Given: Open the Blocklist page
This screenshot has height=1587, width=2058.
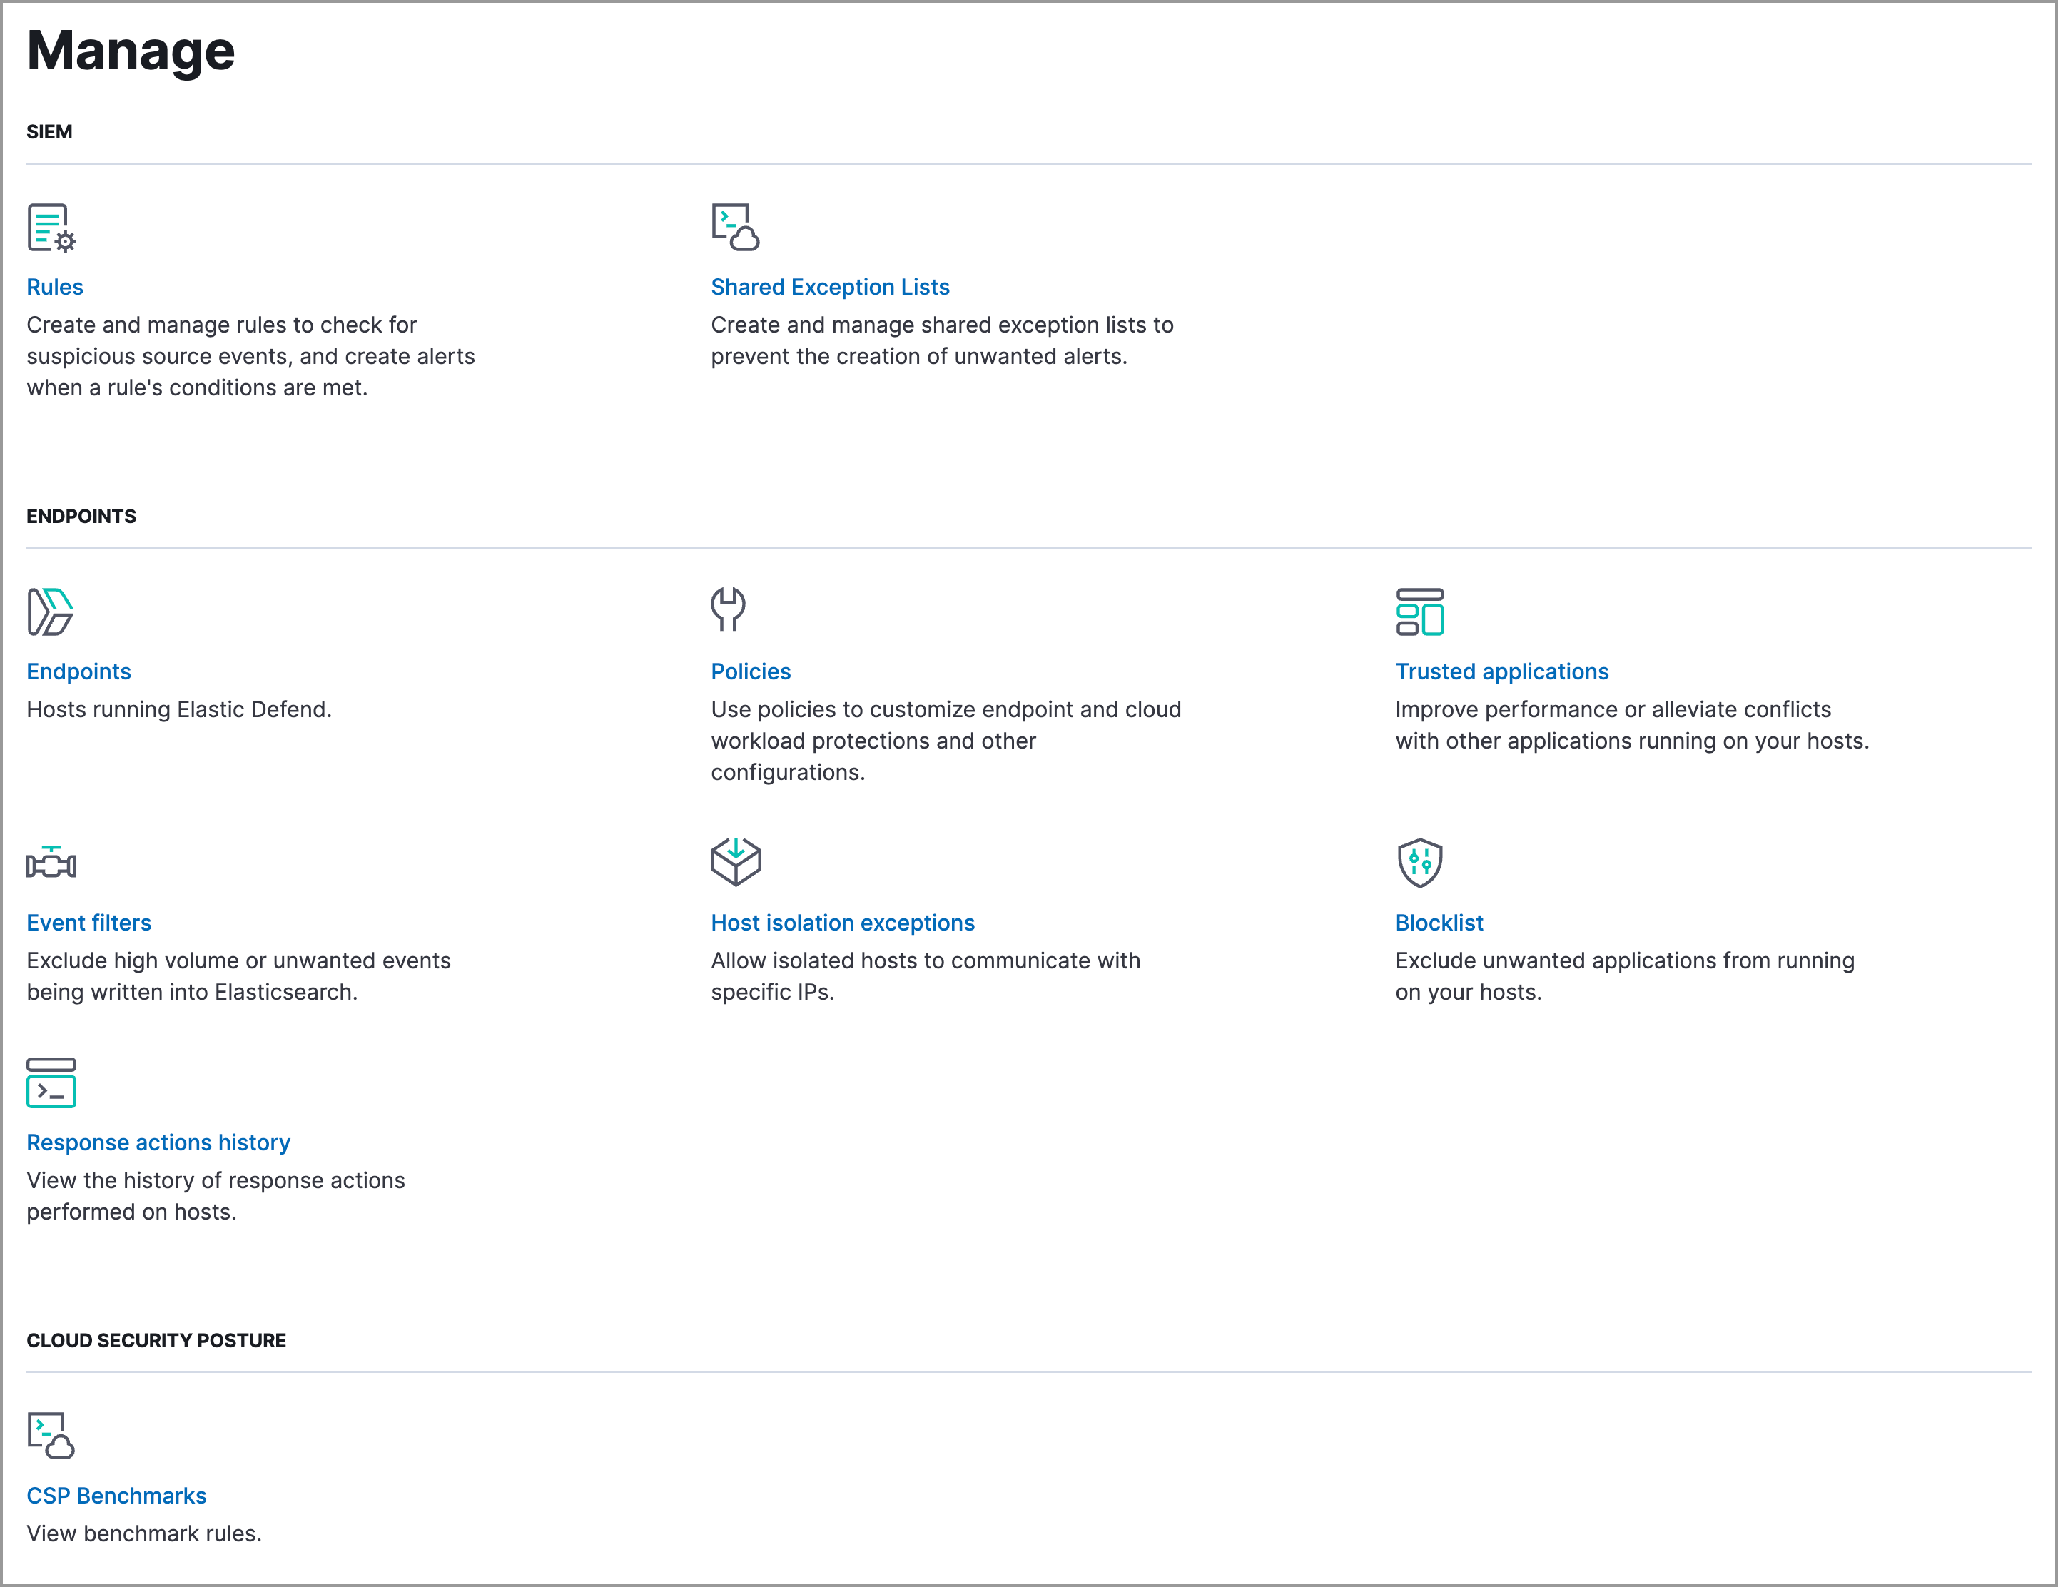Looking at the screenshot, I should pyautogui.click(x=1439, y=923).
